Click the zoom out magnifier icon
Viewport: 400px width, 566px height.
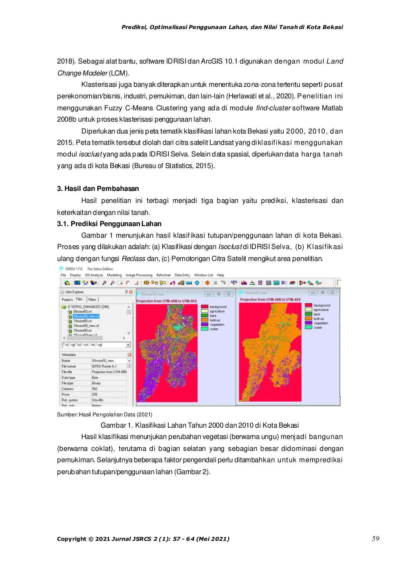click(112, 283)
